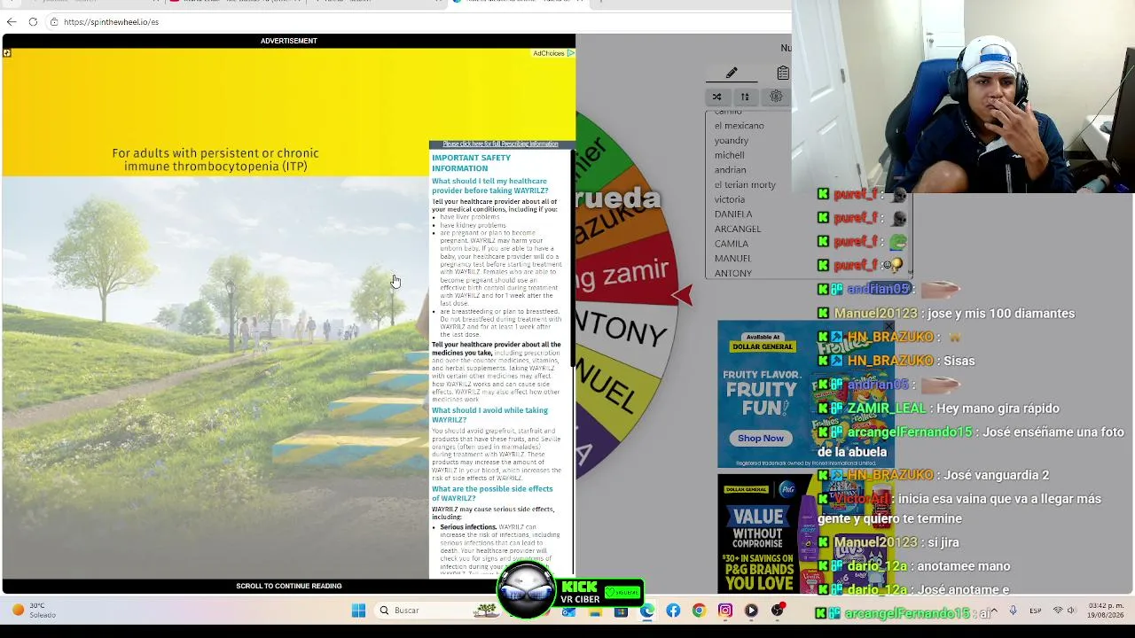This screenshot has height=638, width=1135.
Task: Click the red 'zamir' wheel slice
Action: [622, 273]
